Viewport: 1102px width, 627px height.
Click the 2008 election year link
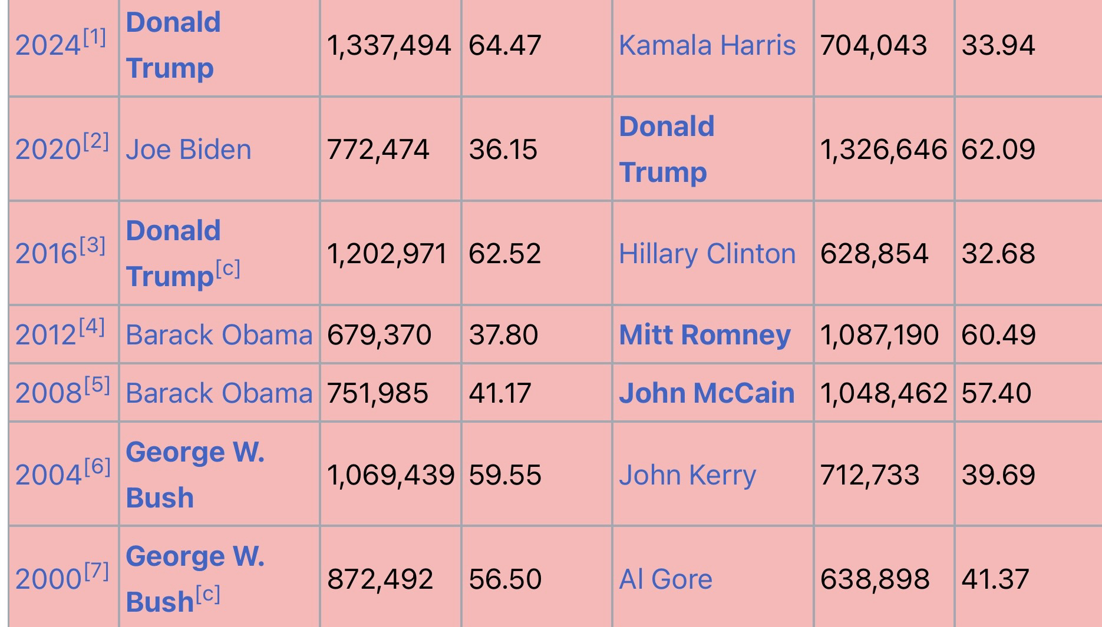48,393
